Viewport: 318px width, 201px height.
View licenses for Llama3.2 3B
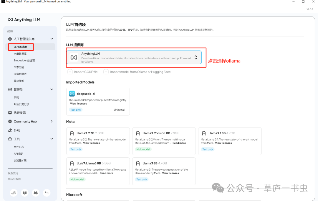(92, 143)
